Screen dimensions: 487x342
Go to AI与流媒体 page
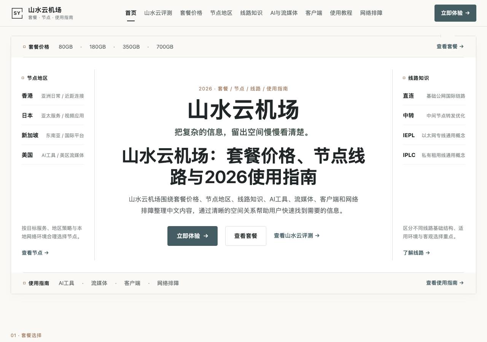coord(284,13)
